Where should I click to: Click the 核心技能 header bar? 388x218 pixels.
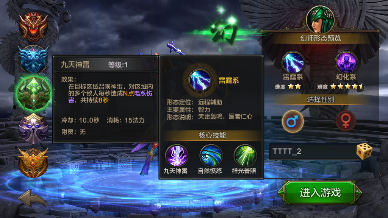(212, 135)
